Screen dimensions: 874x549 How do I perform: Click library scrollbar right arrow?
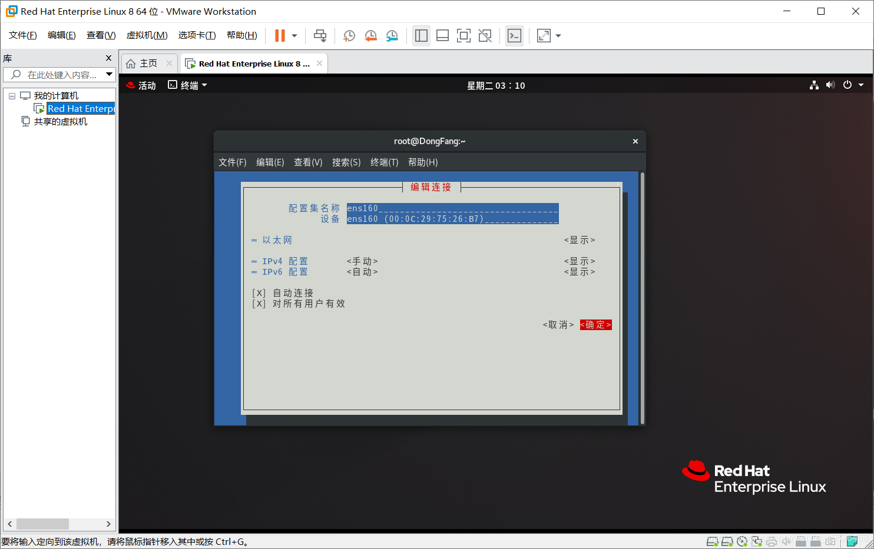(108, 524)
